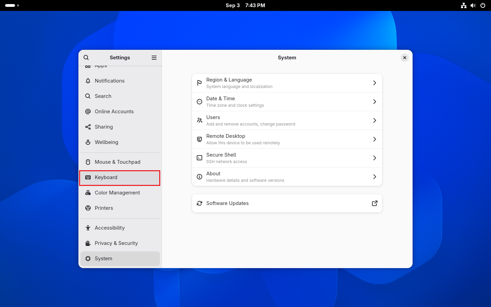
Task: Click the search magnifier in Settings header
Action: click(86, 58)
